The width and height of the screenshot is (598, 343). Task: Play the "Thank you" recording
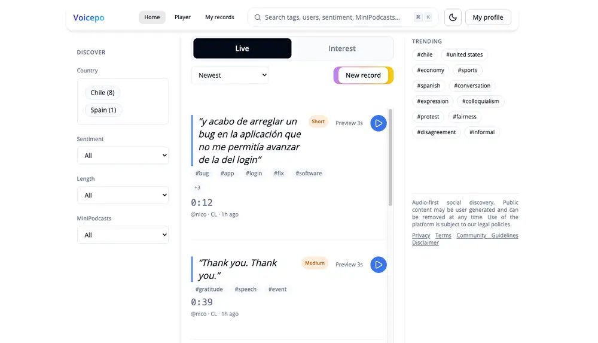378,265
